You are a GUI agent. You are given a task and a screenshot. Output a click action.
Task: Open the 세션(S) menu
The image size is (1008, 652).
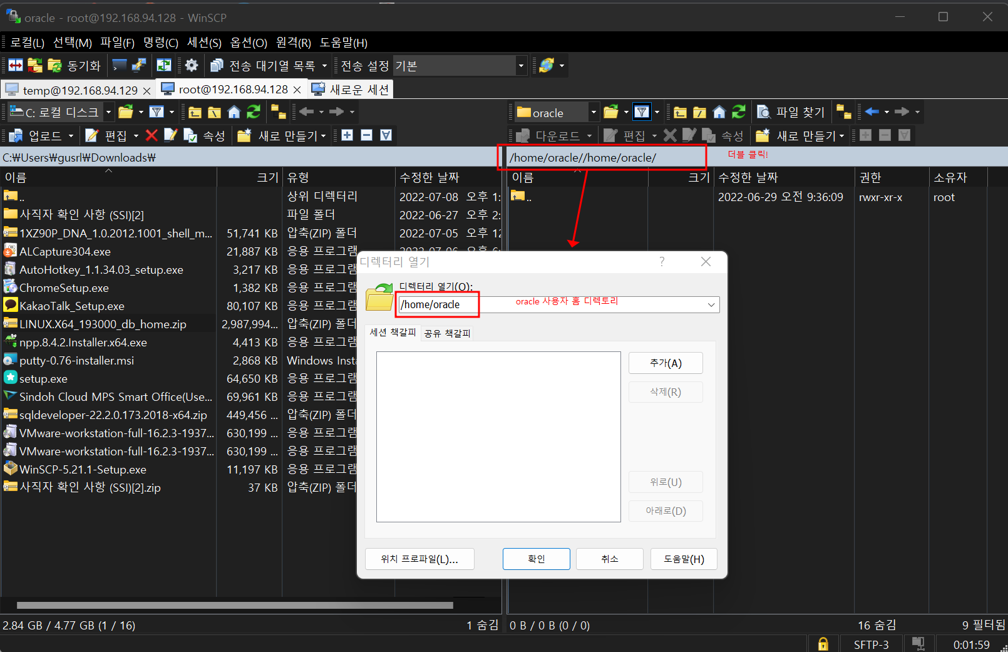click(x=205, y=43)
